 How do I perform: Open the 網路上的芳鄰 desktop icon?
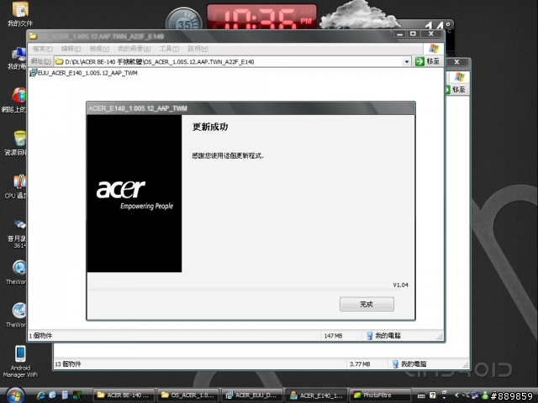[x=14, y=100]
